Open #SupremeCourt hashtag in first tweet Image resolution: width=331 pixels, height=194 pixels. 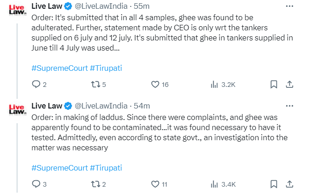[59, 68]
